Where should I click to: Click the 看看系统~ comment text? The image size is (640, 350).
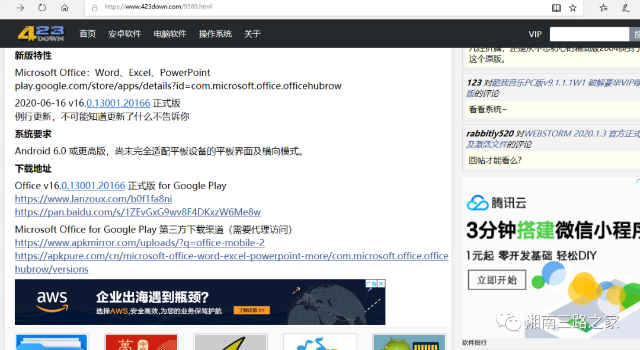coord(488,110)
